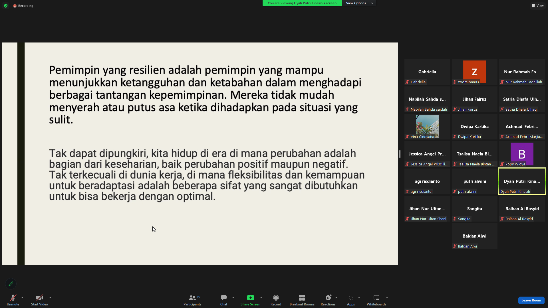Viewport: 548px width, 308px height.
Task: Open the Chat panel
Action: pyautogui.click(x=224, y=300)
